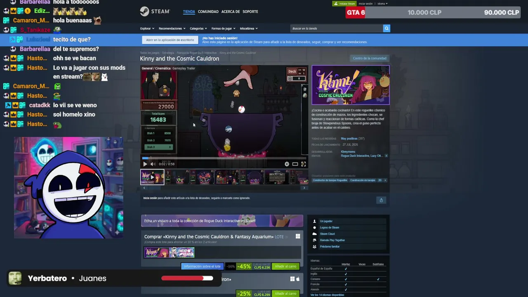The image size is (528, 297).
Task: Click the Windows icon on the bundle purchase box
Action: (298, 236)
